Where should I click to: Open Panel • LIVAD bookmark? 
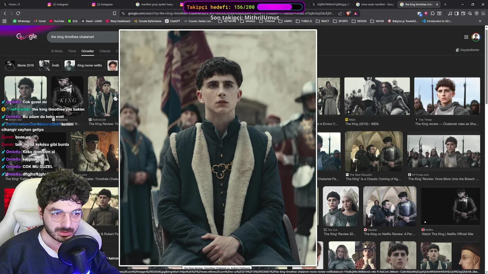click(x=91, y=21)
